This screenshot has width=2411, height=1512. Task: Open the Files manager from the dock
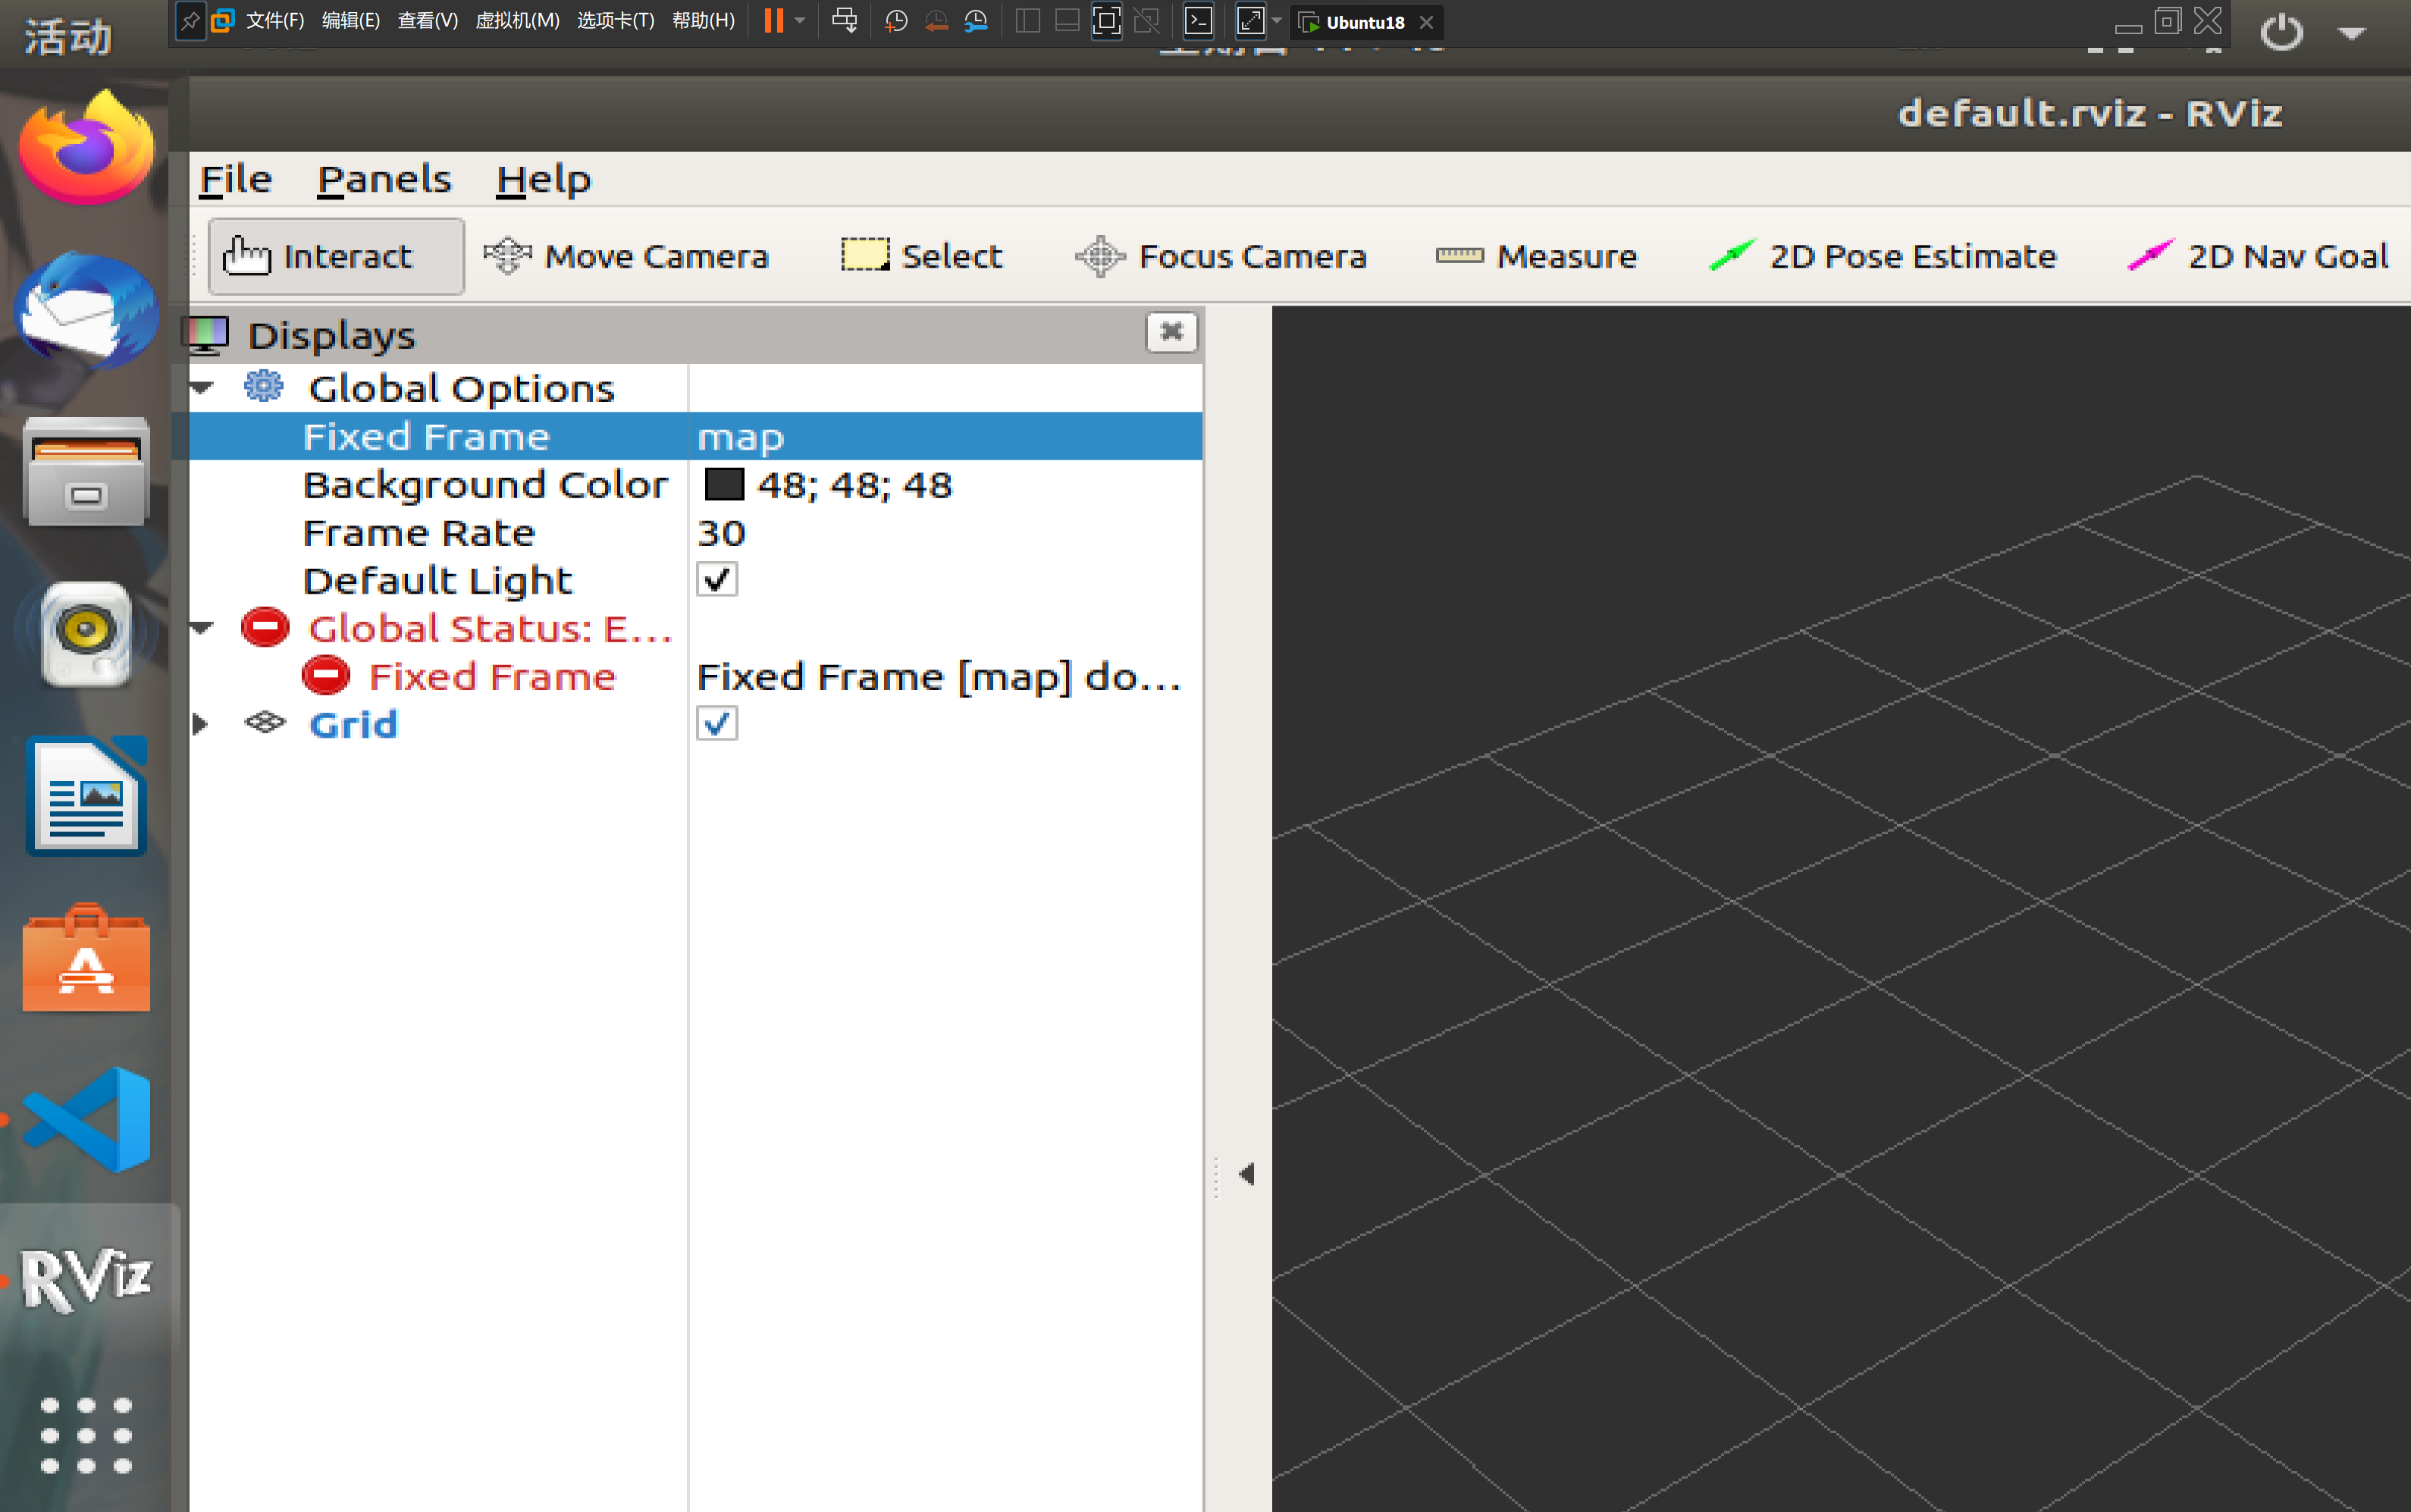point(87,472)
